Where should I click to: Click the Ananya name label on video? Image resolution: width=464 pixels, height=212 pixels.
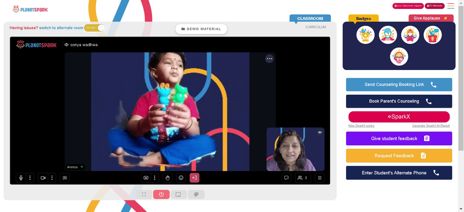(x=75, y=167)
